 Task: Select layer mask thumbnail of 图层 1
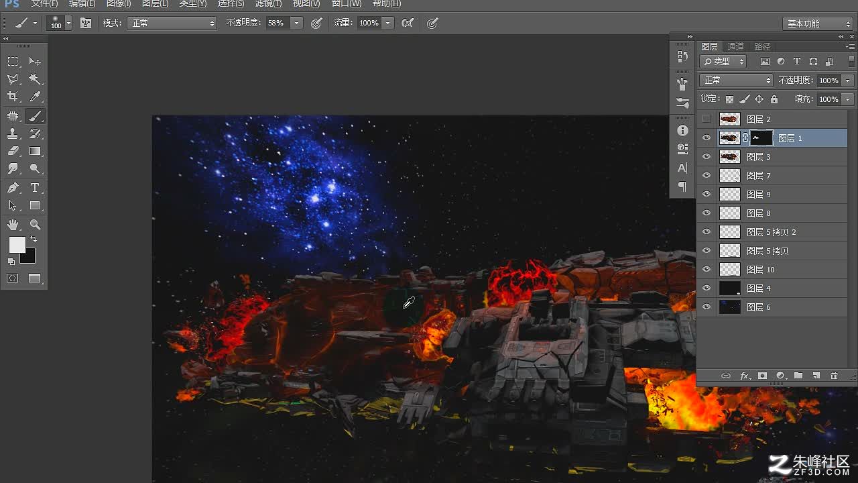pos(761,138)
